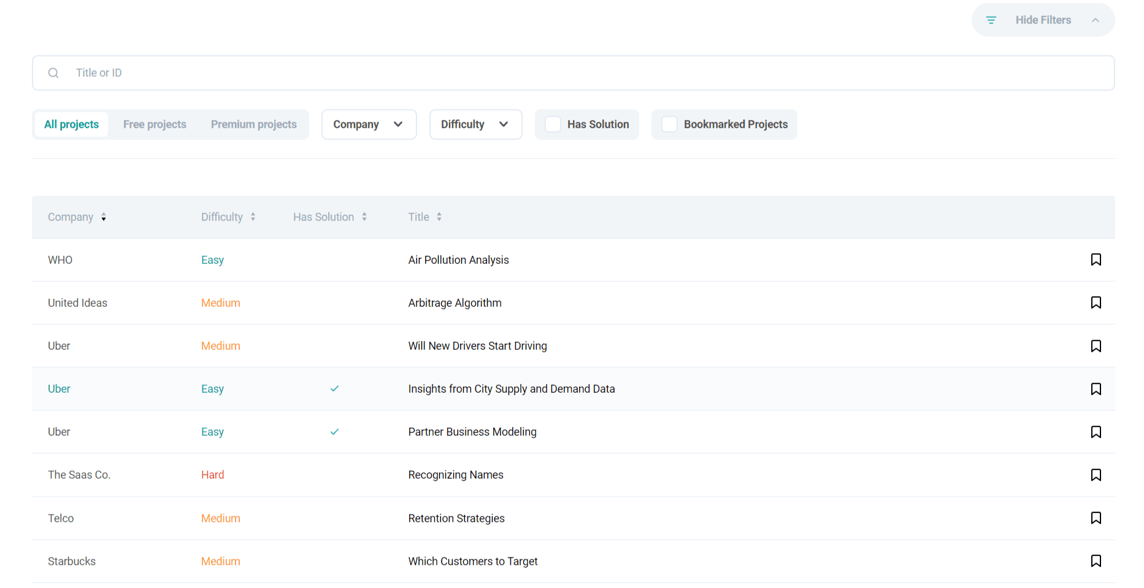
Task: Bookmark the Arbitrage Algorithm project
Action: pyautogui.click(x=1096, y=302)
